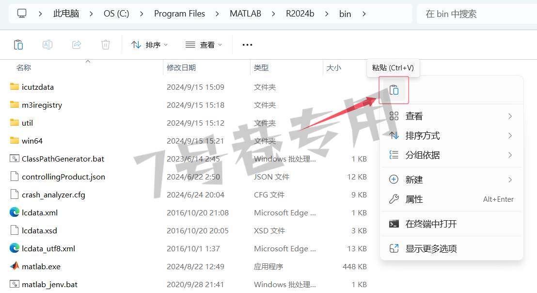Open 新建 submenu in context menu
The height and width of the screenshot is (293, 537).
pyautogui.click(x=451, y=179)
